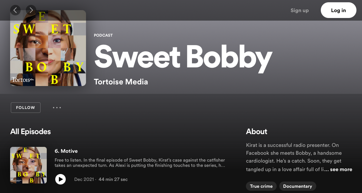Click the Sweet Bobby podcast heading
This screenshot has height=193, width=362.
[x=183, y=58]
